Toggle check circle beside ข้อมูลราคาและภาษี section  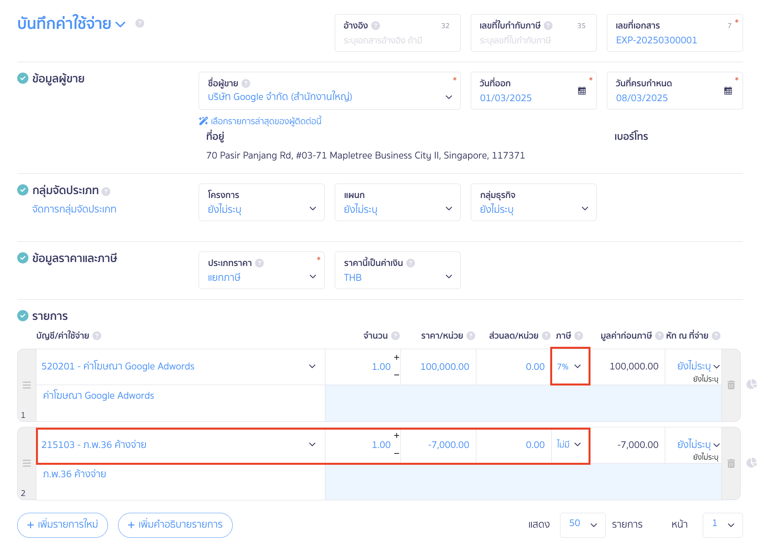[23, 258]
